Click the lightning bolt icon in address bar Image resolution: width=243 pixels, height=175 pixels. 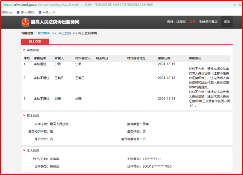pyautogui.click(x=234, y=5)
